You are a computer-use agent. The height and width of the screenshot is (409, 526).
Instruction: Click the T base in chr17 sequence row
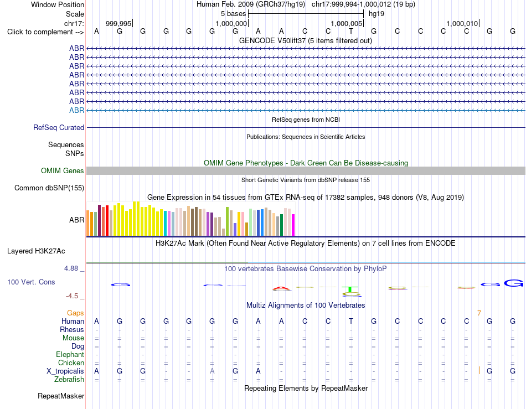pos(351,32)
